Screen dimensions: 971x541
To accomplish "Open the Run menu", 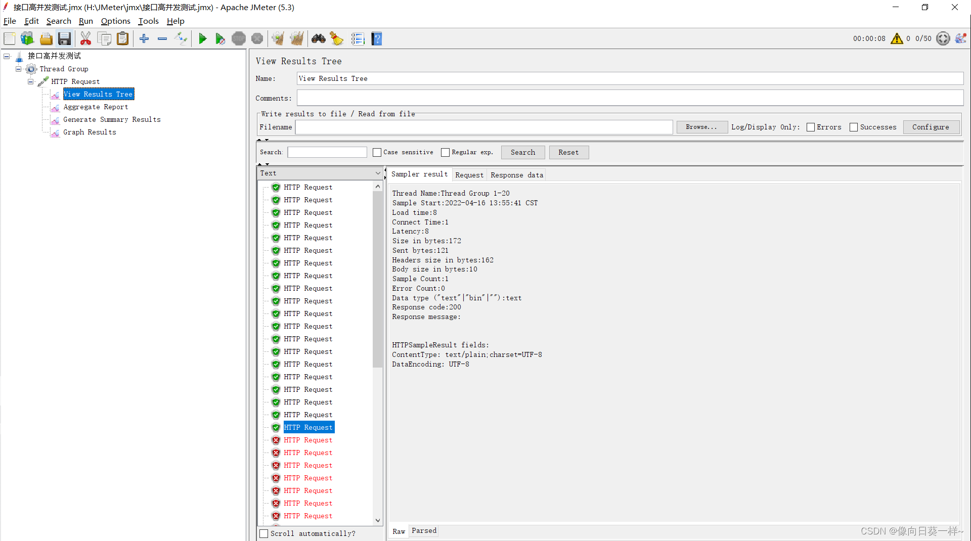I will click(x=86, y=21).
